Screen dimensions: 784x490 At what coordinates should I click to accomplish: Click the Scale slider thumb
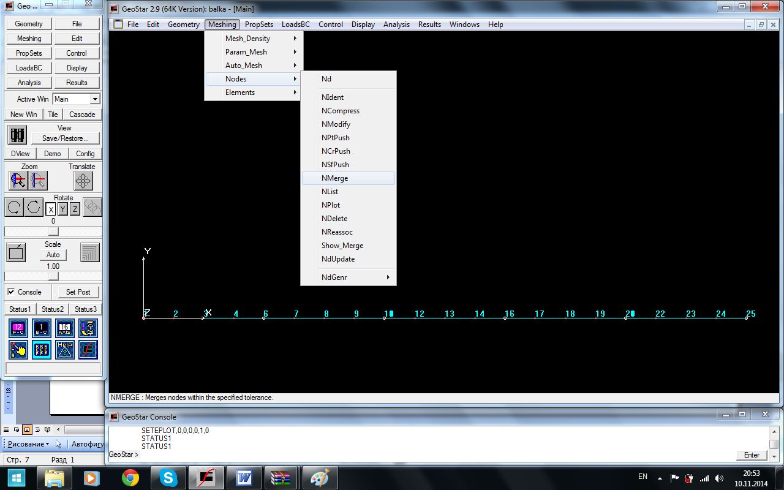(x=54, y=276)
